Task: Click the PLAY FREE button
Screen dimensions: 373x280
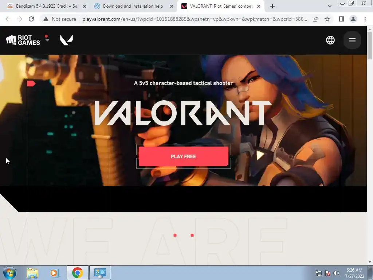Action: point(184,156)
